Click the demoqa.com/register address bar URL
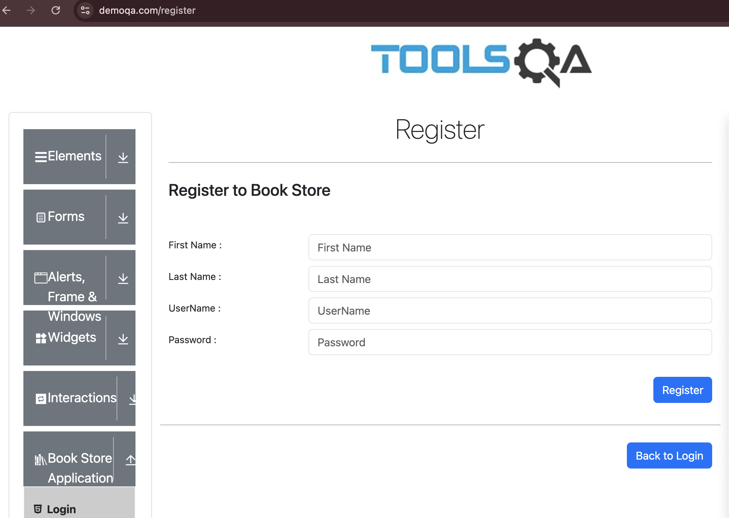729x518 pixels. coord(147,10)
